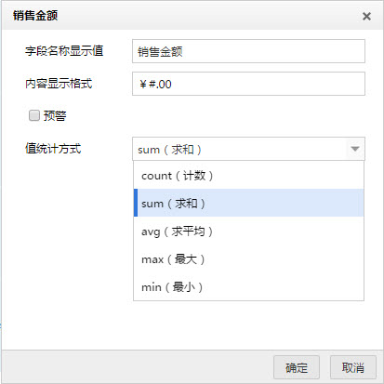Viewport: 384px width, 384px height.
Task: Click the blue selection marker beside sum
Action: (136, 203)
